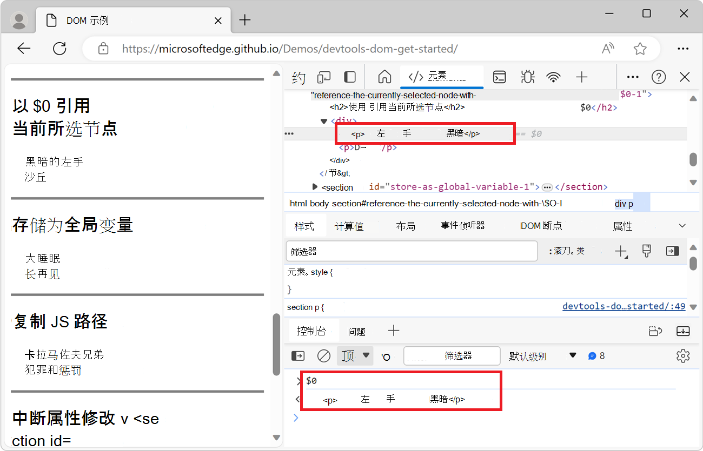Select the section#reference breadcrumb item
The width and height of the screenshot is (703, 451).
[x=447, y=204]
